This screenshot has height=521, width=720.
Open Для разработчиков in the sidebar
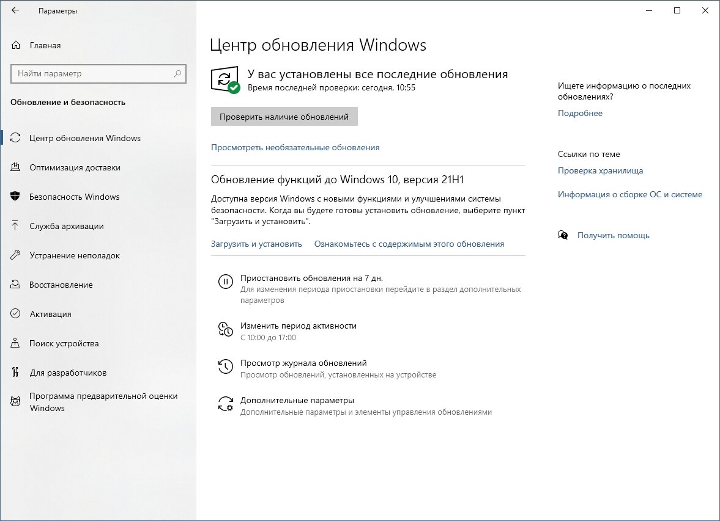pos(68,373)
